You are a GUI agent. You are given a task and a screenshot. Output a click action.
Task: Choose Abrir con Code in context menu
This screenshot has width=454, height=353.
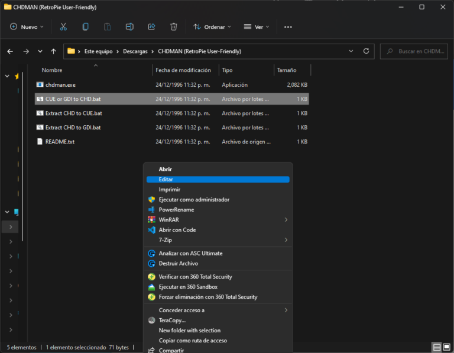177,230
